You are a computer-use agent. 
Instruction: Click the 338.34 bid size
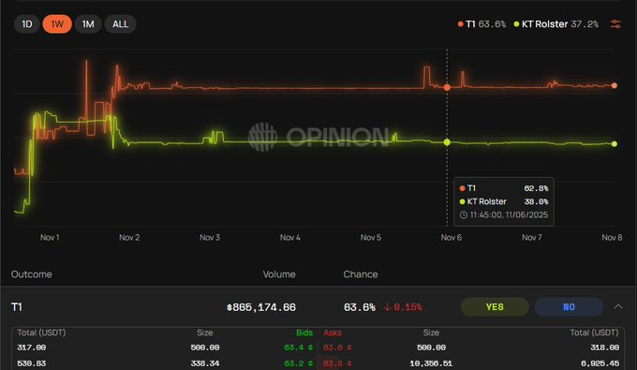point(205,363)
